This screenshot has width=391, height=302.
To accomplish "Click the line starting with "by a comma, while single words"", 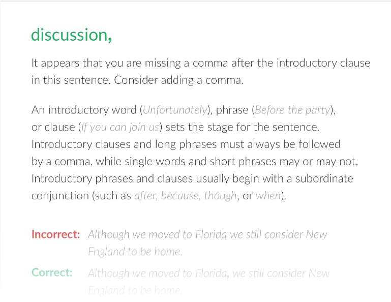I will point(195,162).
